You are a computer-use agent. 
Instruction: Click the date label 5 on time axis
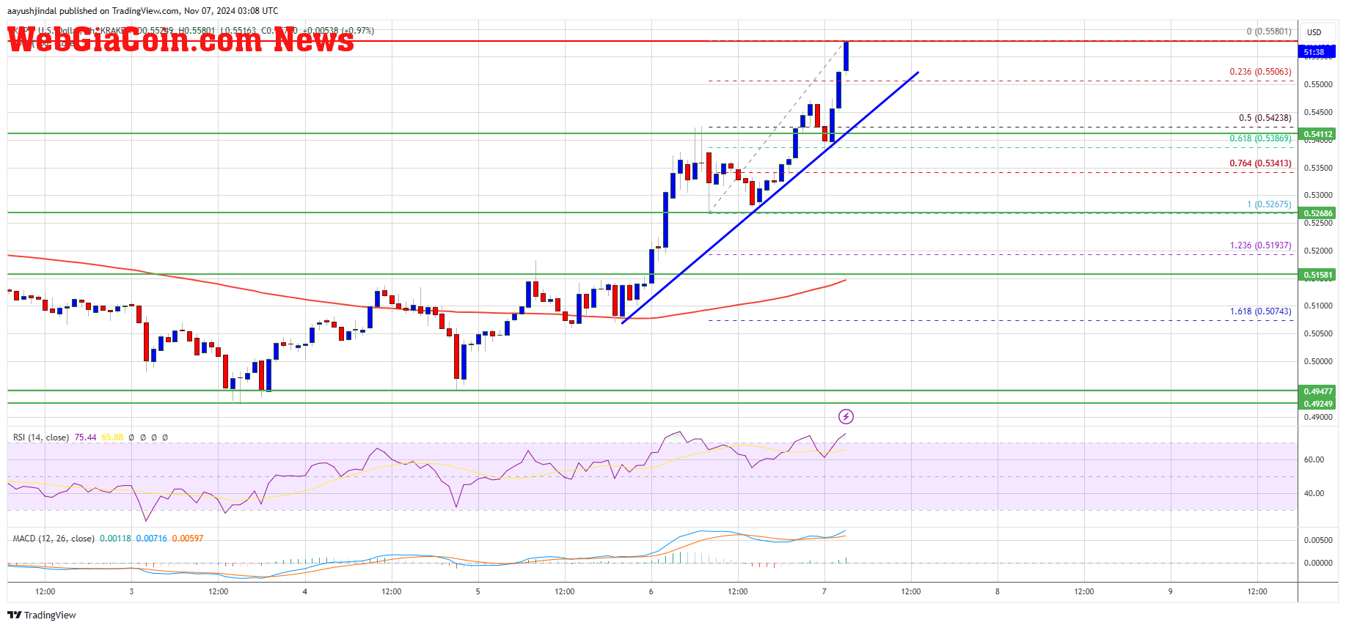coord(478,591)
